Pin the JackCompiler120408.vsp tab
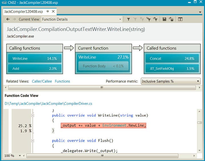Viewport: 205px width, 161px height. click(48, 12)
